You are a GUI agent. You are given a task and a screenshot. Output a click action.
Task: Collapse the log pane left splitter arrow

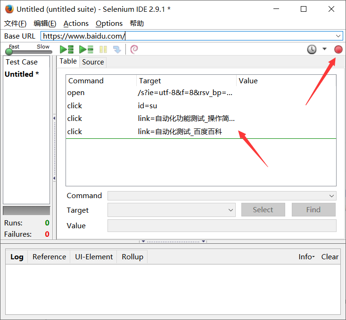click(x=143, y=241)
